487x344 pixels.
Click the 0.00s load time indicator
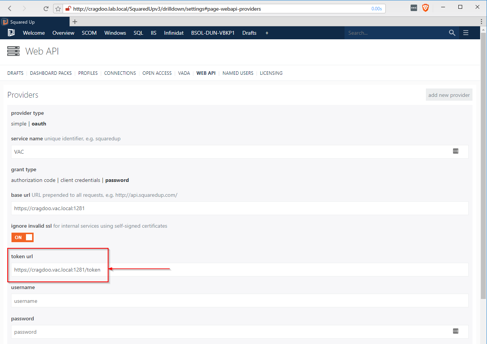[377, 8]
